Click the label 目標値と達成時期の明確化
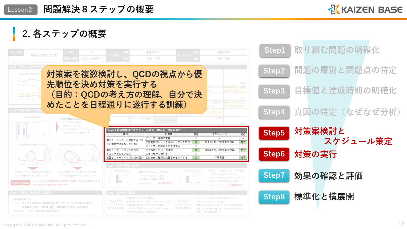407x229 pixels. click(345, 90)
